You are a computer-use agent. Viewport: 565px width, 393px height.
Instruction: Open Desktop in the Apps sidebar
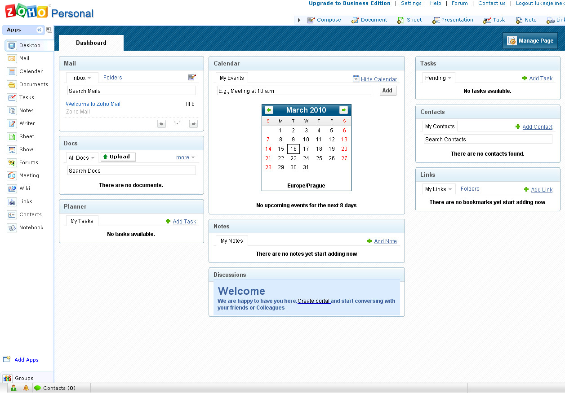click(x=29, y=45)
